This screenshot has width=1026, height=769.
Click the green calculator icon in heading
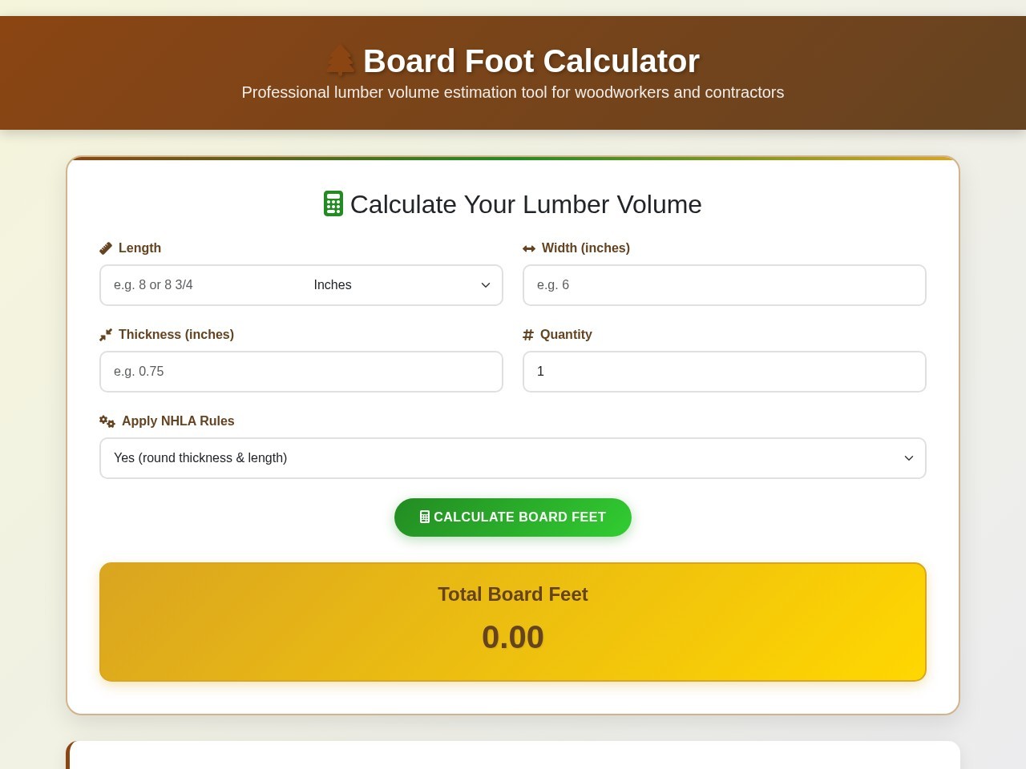pyautogui.click(x=333, y=203)
